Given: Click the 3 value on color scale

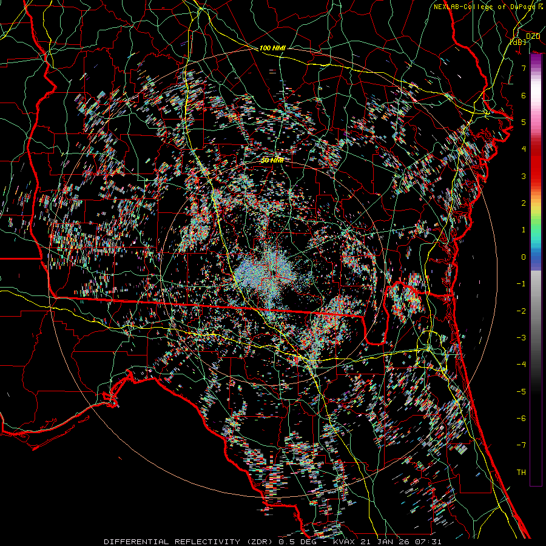Looking at the screenshot, I should [524, 176].
